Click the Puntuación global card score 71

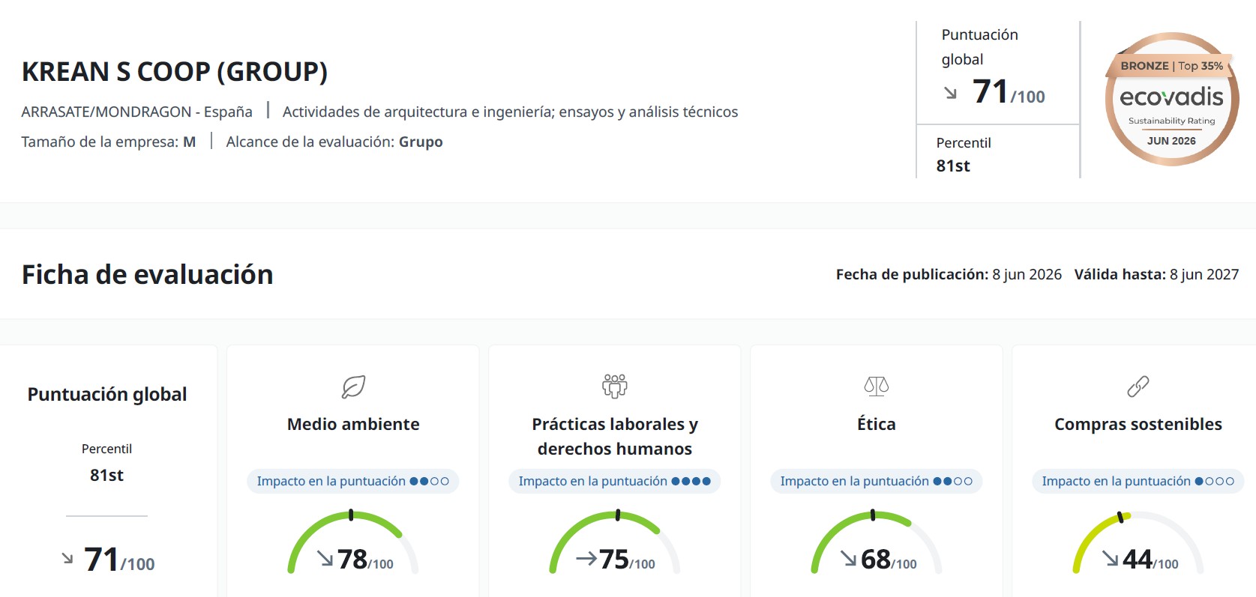(x=119, y=560)
